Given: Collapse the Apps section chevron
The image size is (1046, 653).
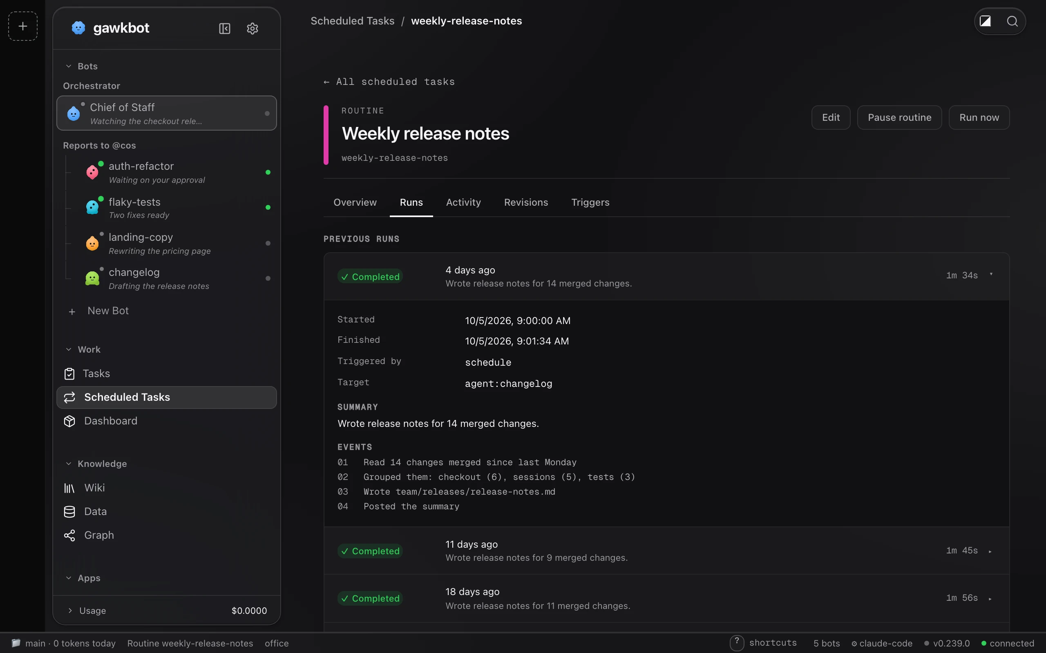Looking at the screenshot, I should coord(69,578).
